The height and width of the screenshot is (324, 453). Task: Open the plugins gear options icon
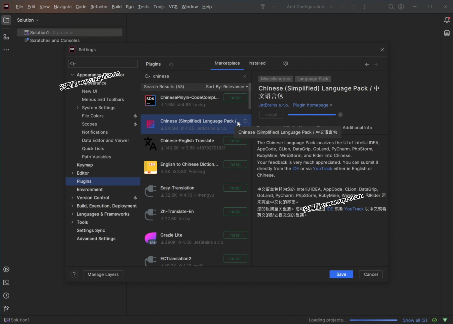(285, 63)
